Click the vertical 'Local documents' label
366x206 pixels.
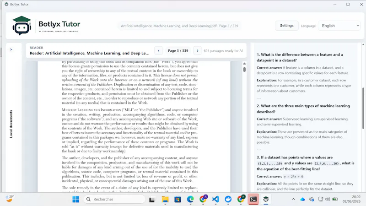coord(11,124)
